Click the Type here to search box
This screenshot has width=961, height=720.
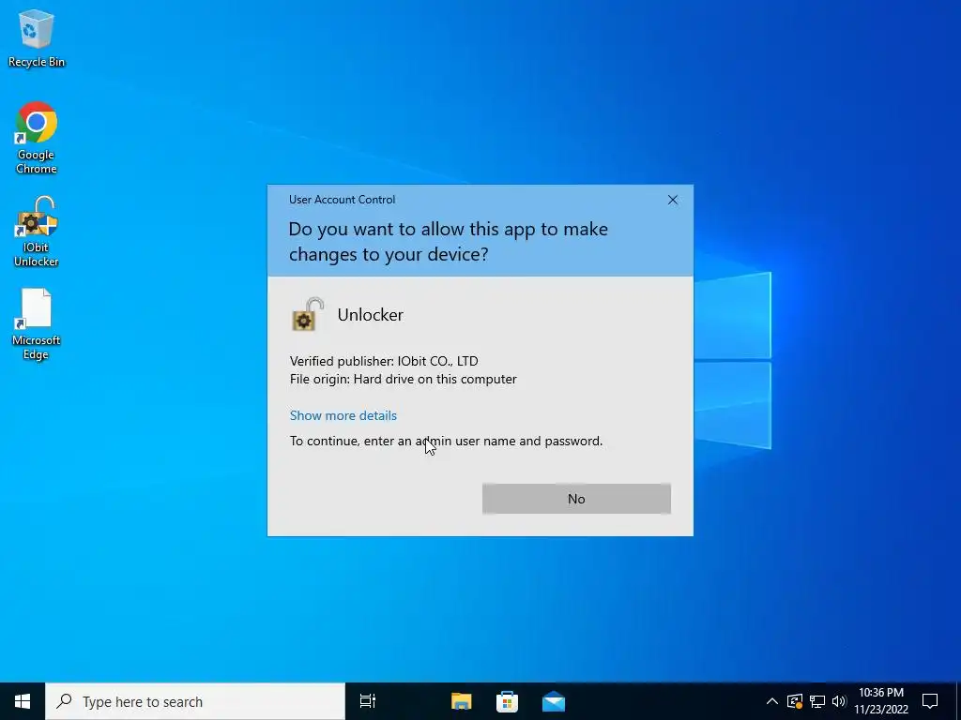tap(195, 701)
